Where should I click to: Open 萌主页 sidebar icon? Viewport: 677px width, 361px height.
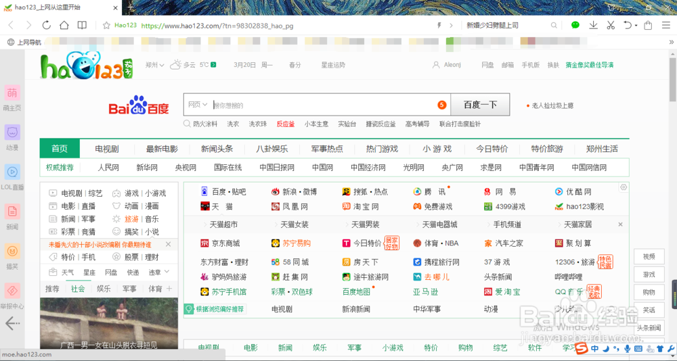point(12,93)
